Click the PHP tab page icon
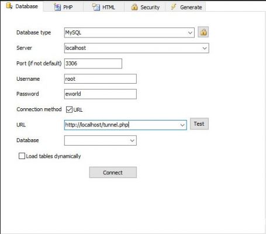266x234 pixels. tap(57, 7)
